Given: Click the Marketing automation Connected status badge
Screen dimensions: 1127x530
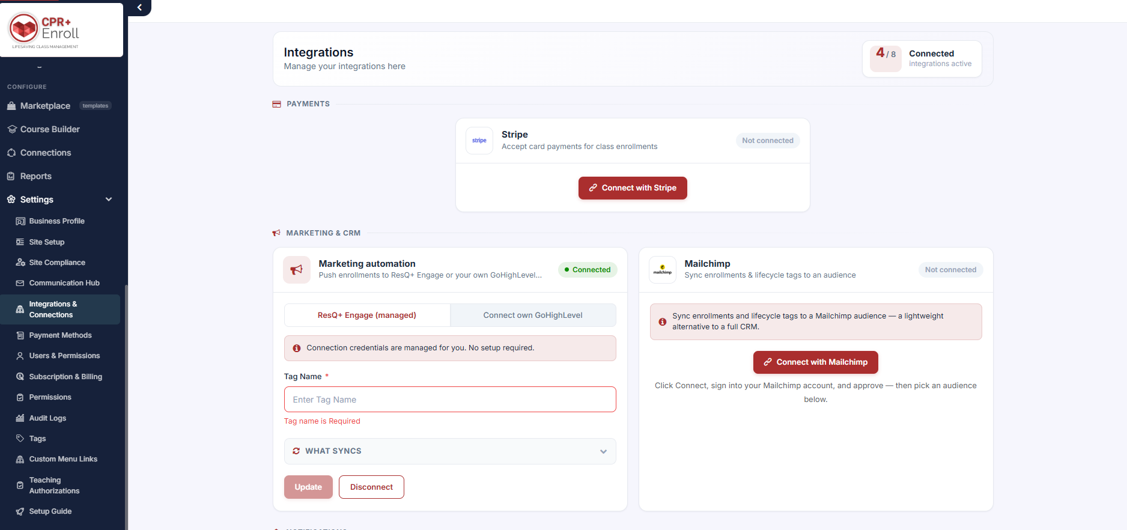Looking at the screenshot, I should [x=588, y=270].
